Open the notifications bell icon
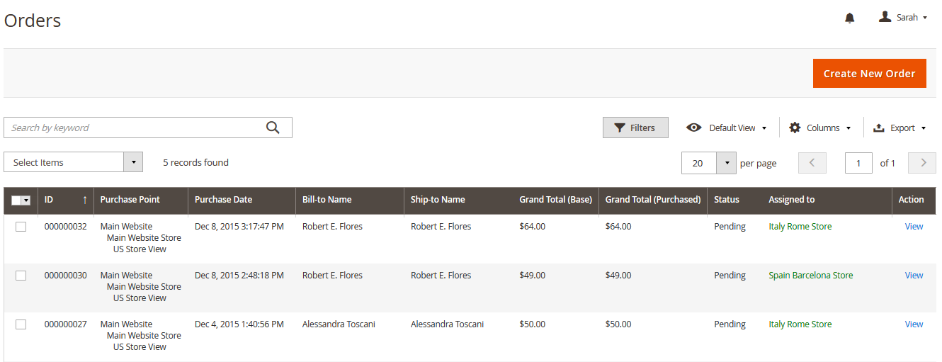The image size is (942, 362). coord(850,18)
